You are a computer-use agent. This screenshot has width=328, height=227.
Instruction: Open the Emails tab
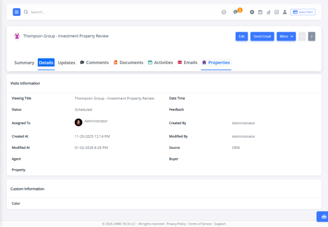[x=188, y=62]
